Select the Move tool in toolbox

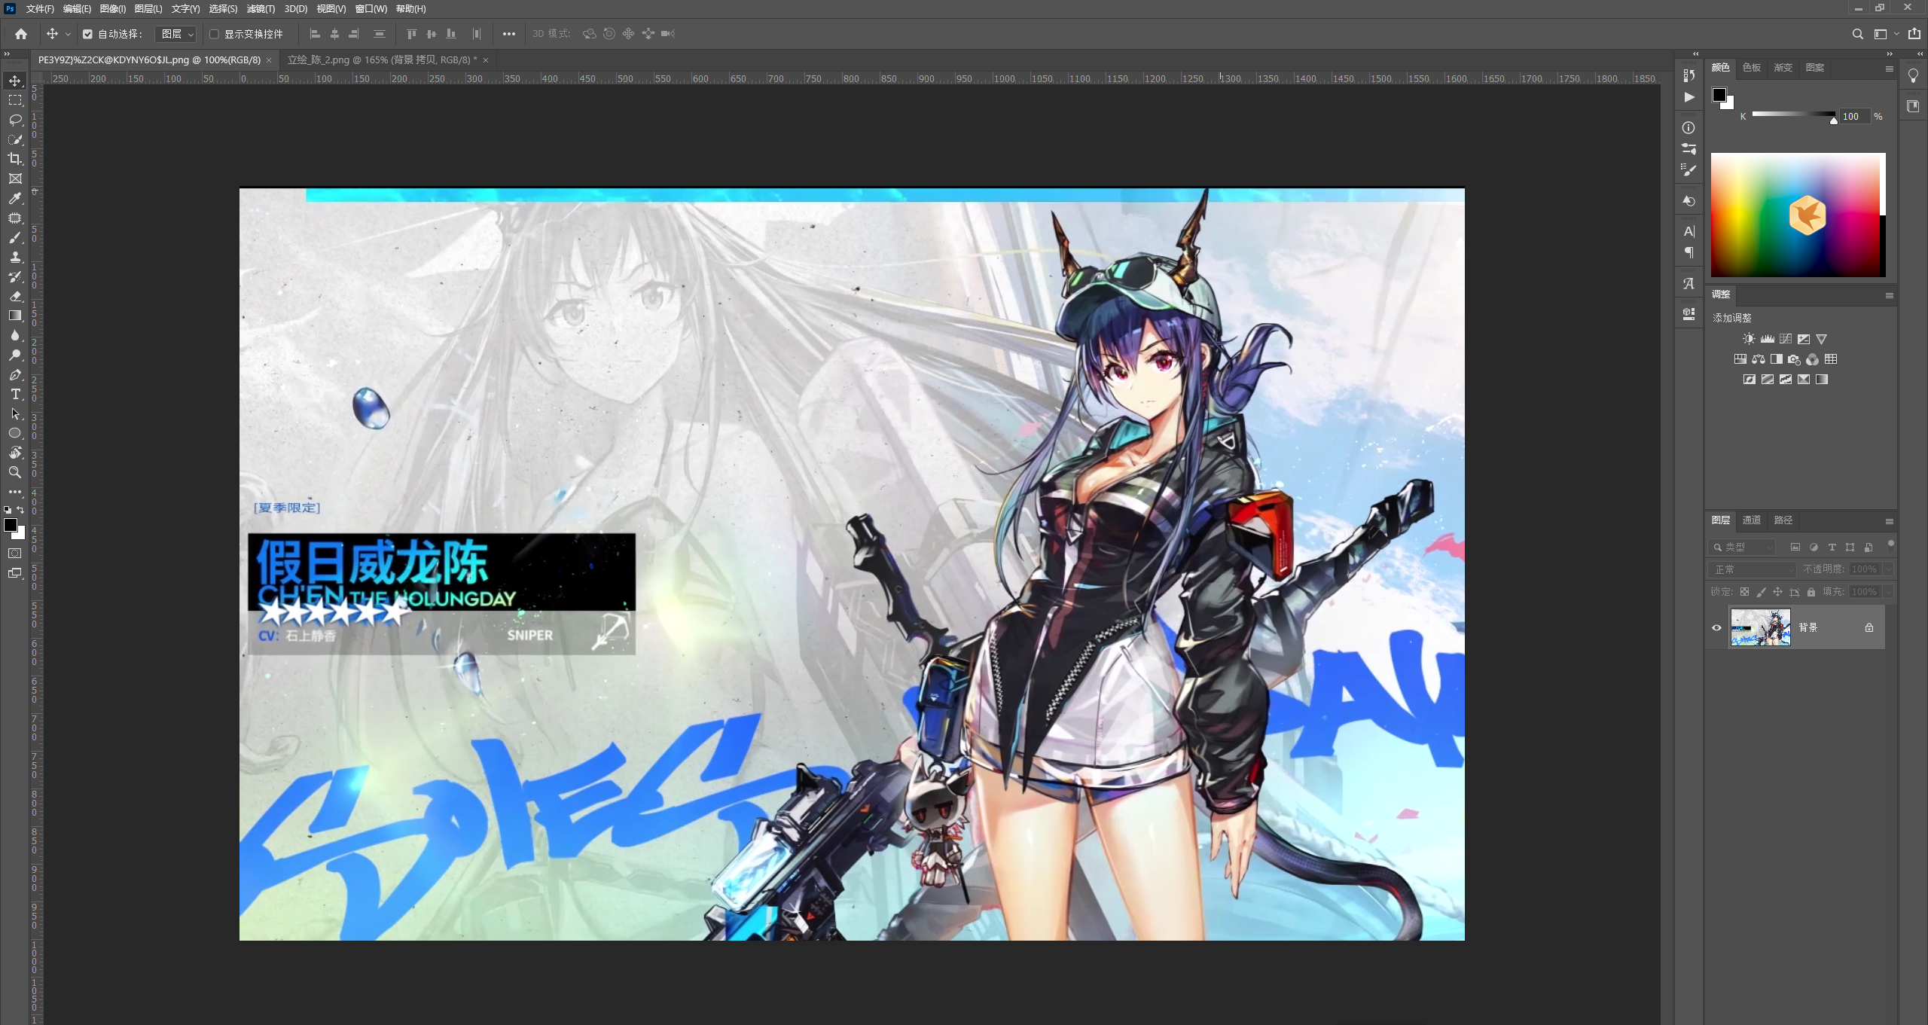(15, 81)
